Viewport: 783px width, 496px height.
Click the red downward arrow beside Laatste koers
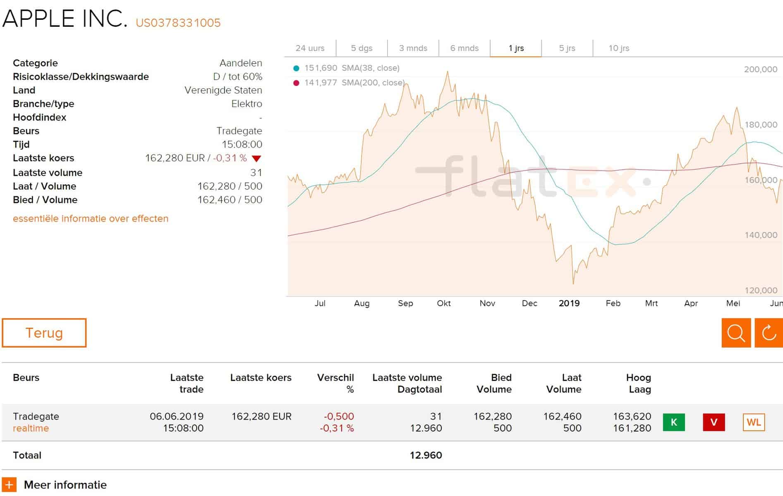(x=256, y=158)
